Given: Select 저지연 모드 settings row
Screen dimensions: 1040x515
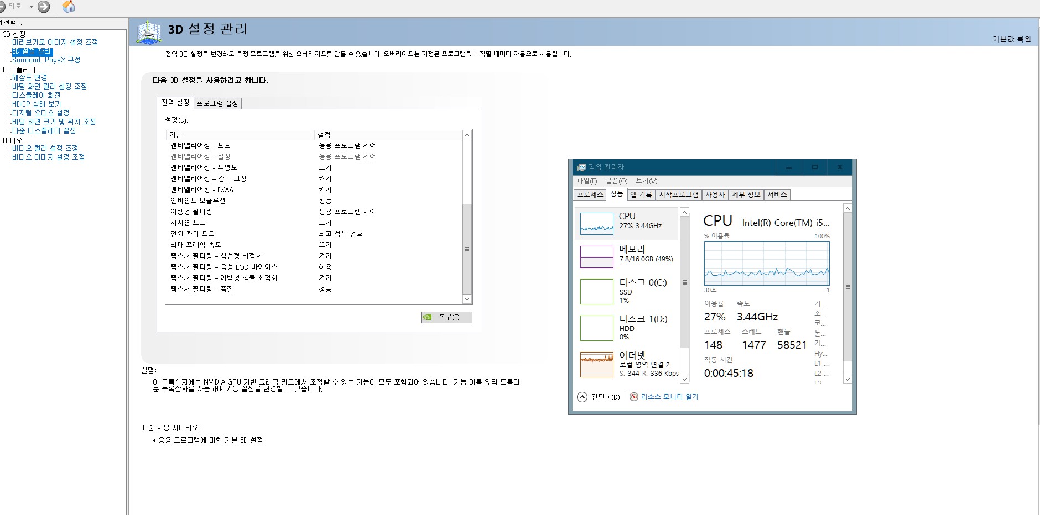Looking at the screenshot, I should point(314,223).
